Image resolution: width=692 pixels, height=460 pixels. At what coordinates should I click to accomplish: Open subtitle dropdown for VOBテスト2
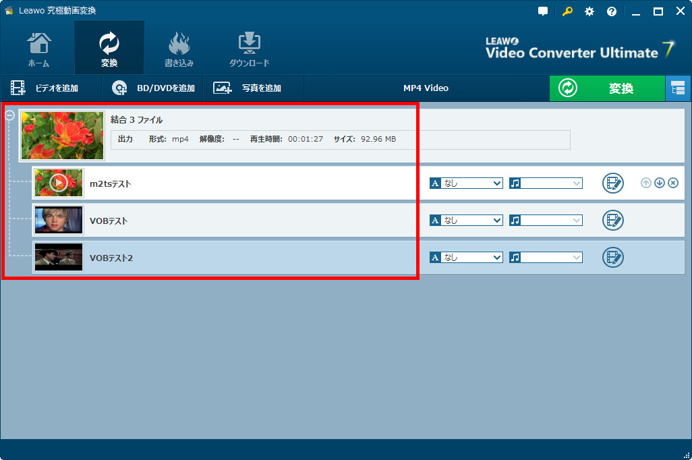(x=466, y=258)
